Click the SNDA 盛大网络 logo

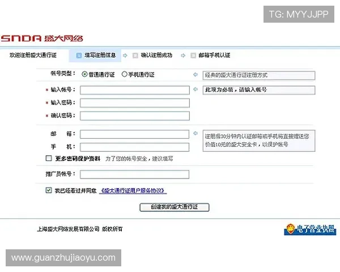click(42, 39)
